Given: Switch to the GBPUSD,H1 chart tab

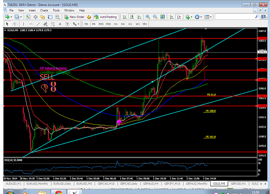Looking at the screenshot, I should (x=238, y=184).
